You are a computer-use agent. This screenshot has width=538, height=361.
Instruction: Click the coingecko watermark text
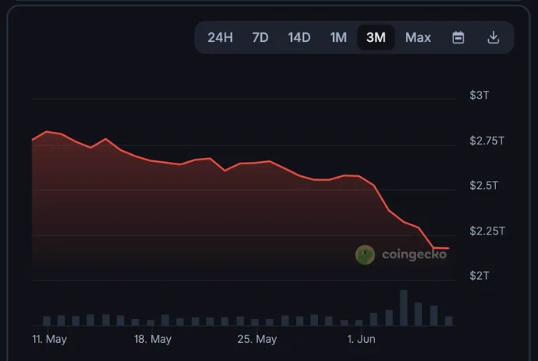[x=414, y=254]
